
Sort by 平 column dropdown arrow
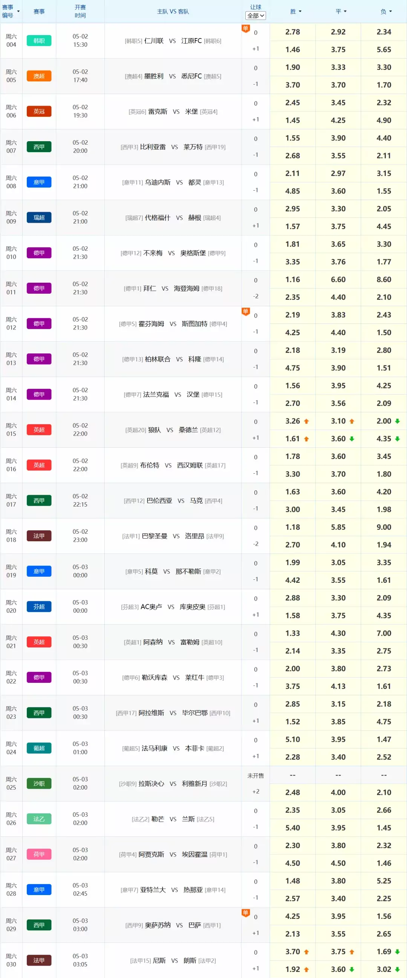tap(345, 11)
